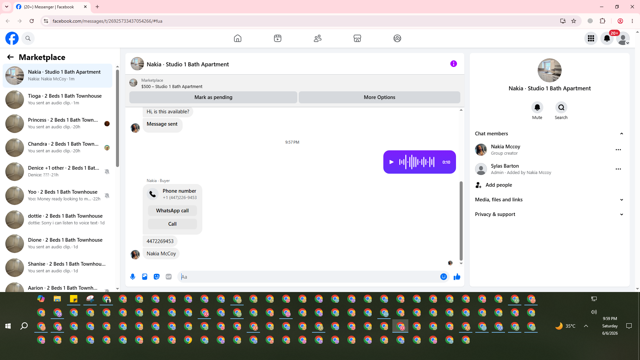Open the purple conversation information icon

coord(454,64)
